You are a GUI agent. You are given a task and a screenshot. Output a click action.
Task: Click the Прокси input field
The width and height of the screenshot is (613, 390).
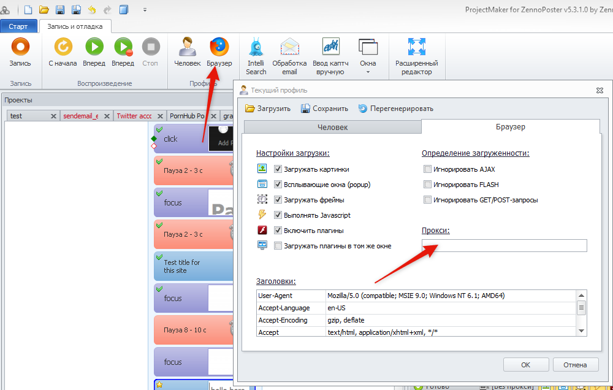(504, 245)
